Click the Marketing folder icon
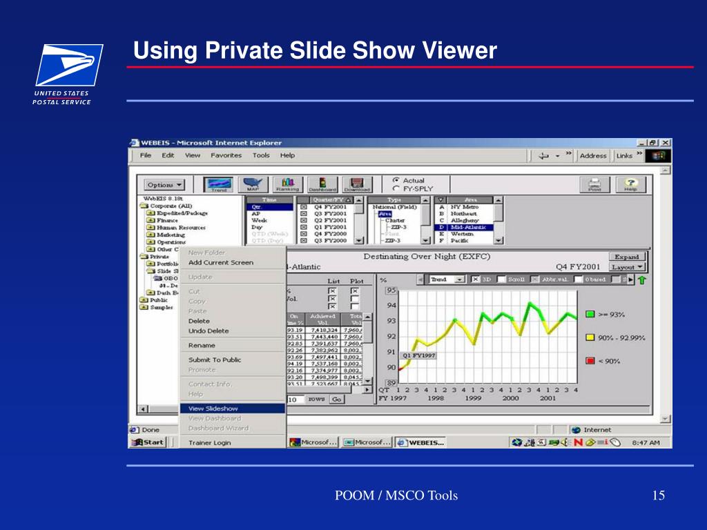 click(x=151, y=235)
